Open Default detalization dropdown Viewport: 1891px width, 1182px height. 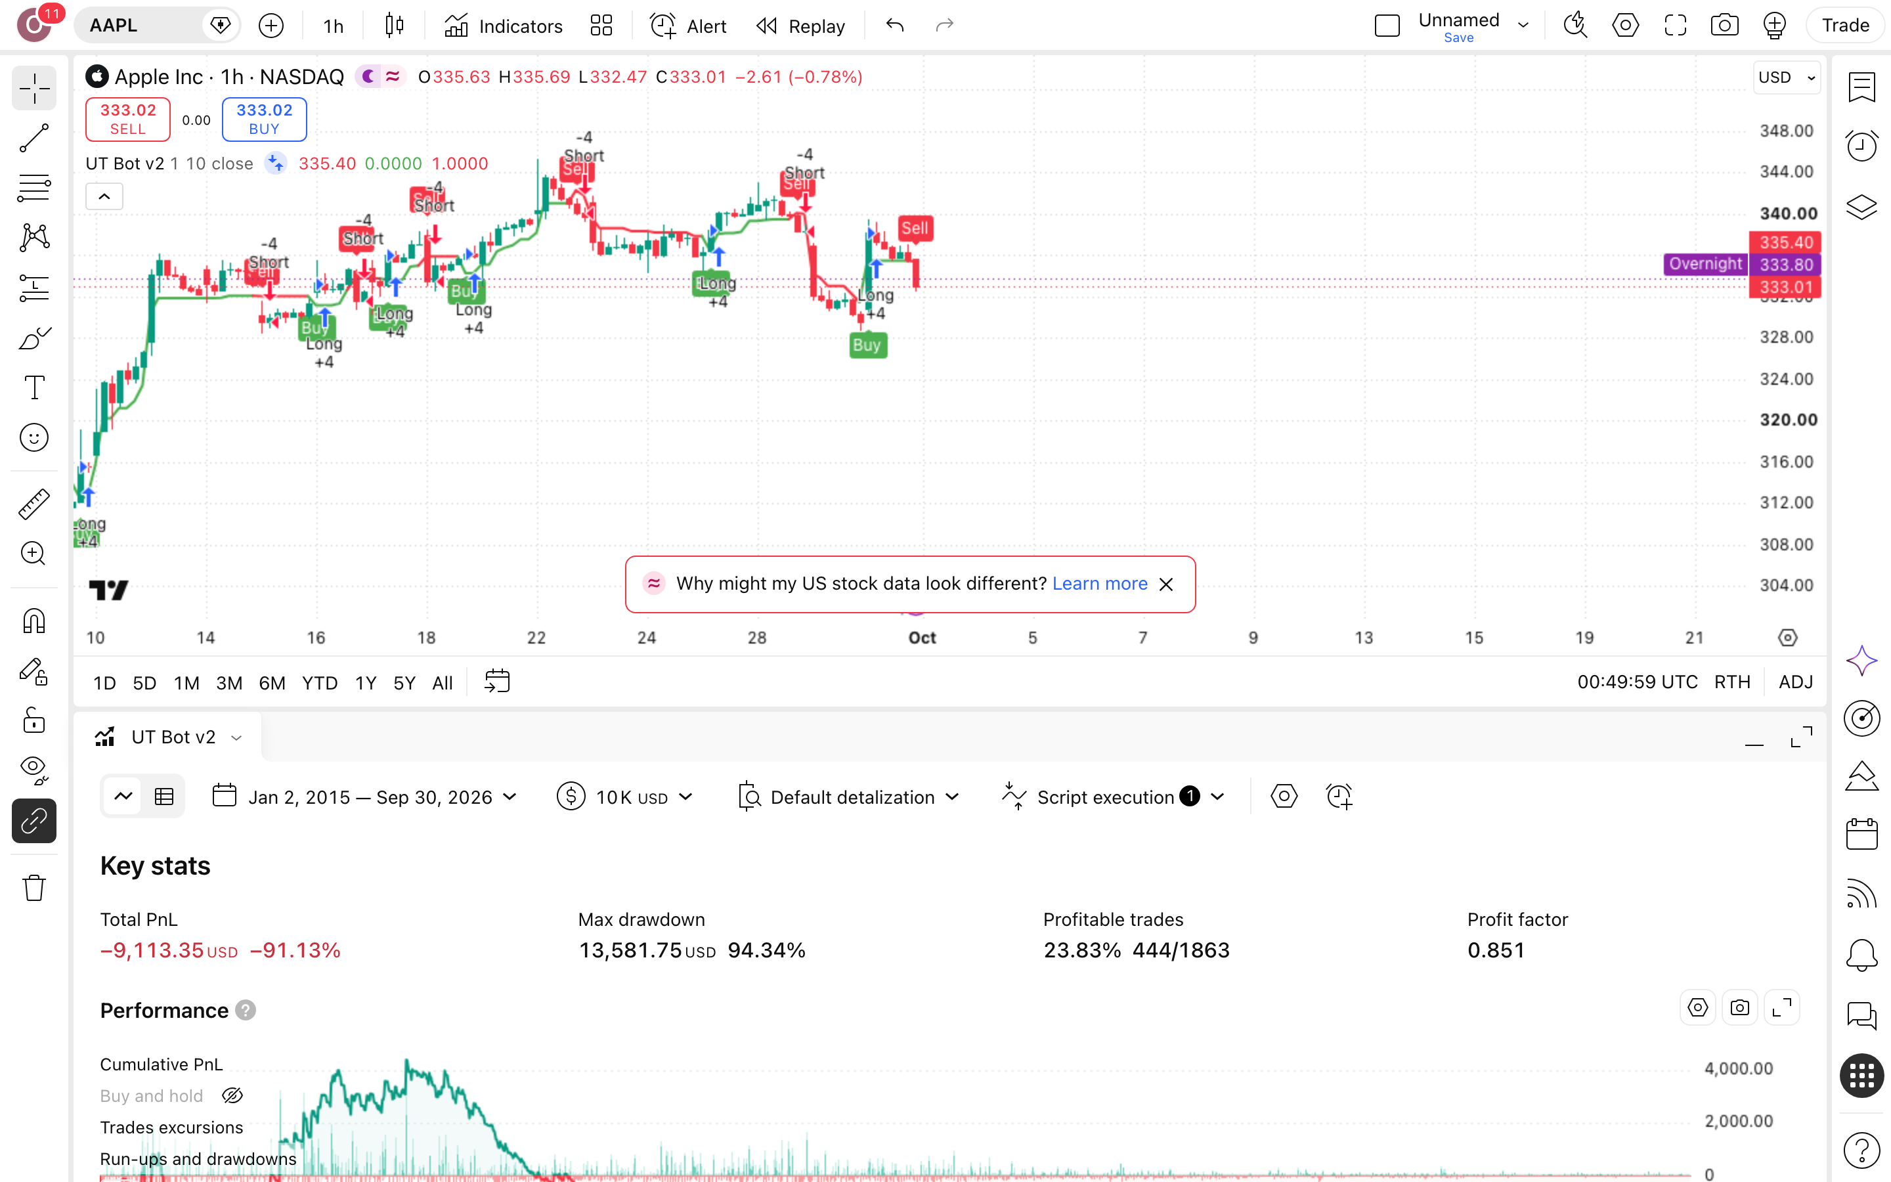tap(848, 797)
